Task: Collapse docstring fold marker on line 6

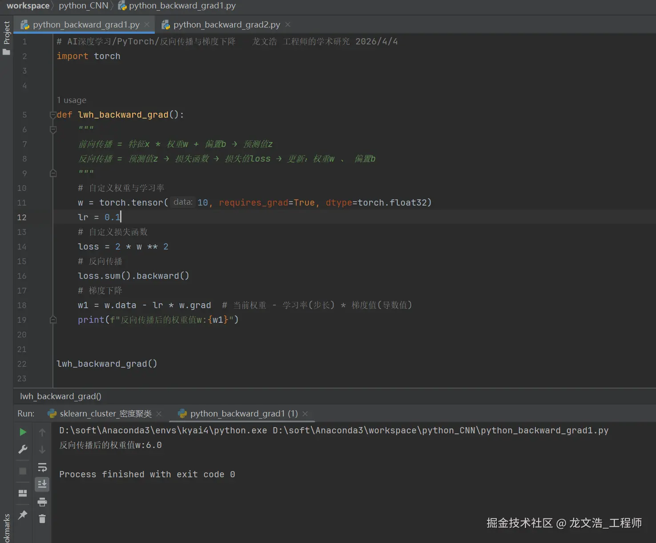Action: pos(53,130)
